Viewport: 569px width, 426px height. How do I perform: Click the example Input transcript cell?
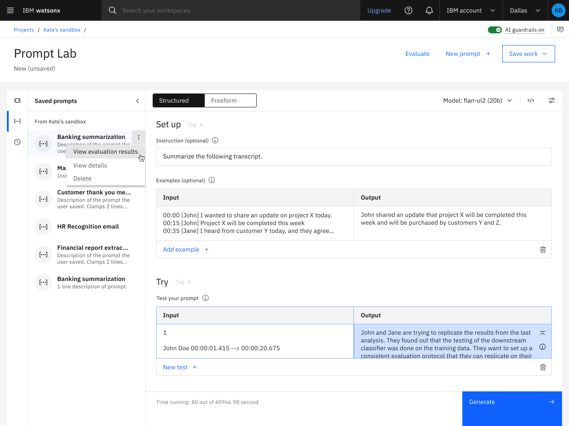point(255,223)
